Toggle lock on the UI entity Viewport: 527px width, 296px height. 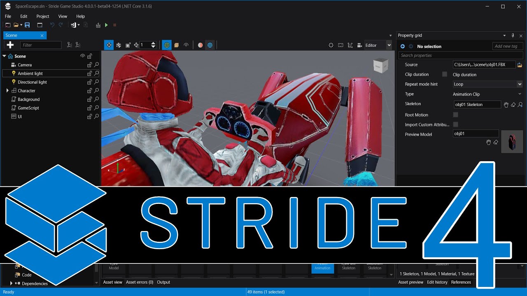pyautogui.click(x=89, y=117)
